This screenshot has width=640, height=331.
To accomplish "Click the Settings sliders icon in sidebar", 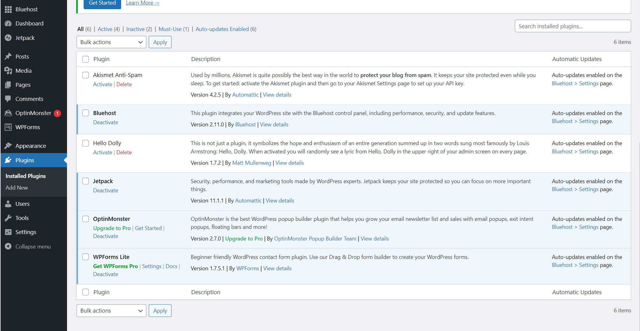I will point(8,232).
